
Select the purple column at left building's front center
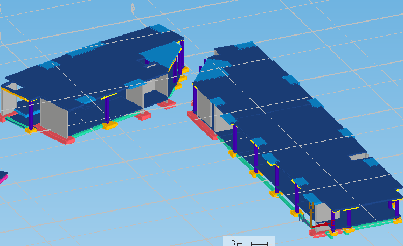pos(108,109)
